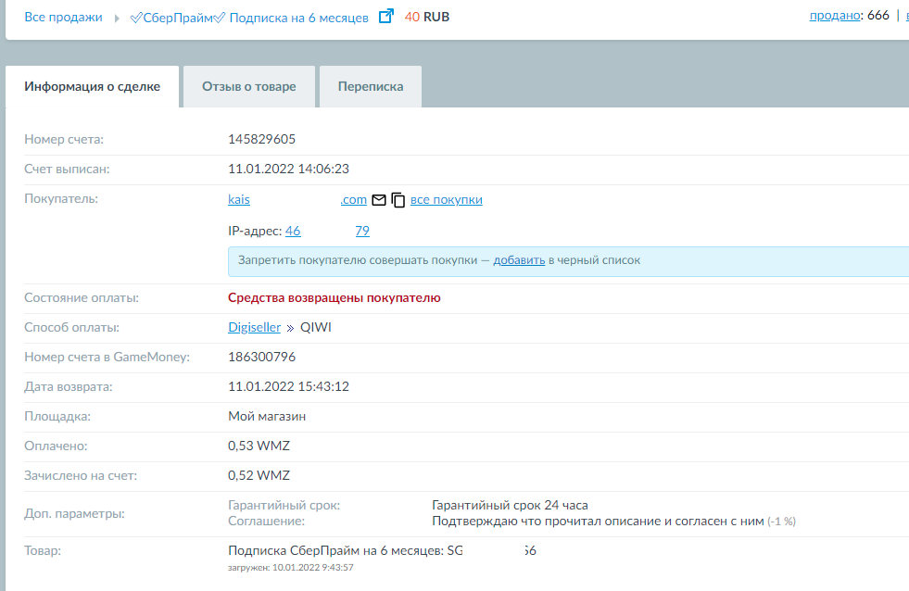
Task: Click Гарантийный срок 24 часа value
Action: tap(510, 505)
